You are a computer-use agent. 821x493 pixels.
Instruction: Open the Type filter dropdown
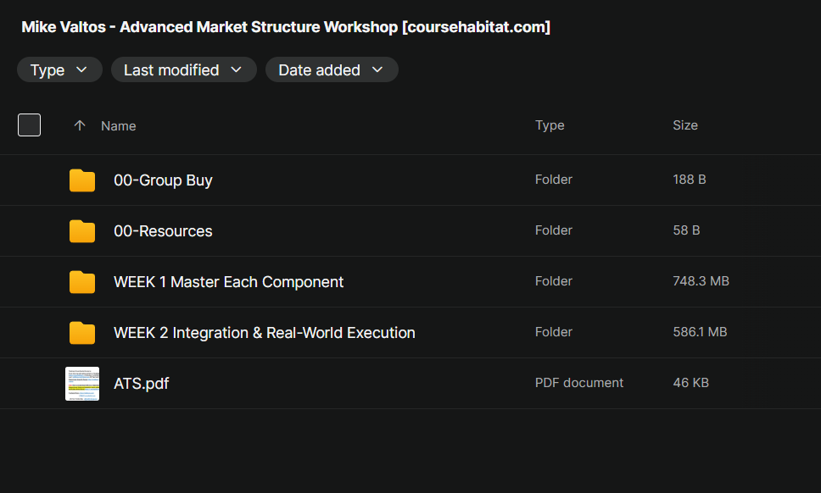click(x=59, y=69)
